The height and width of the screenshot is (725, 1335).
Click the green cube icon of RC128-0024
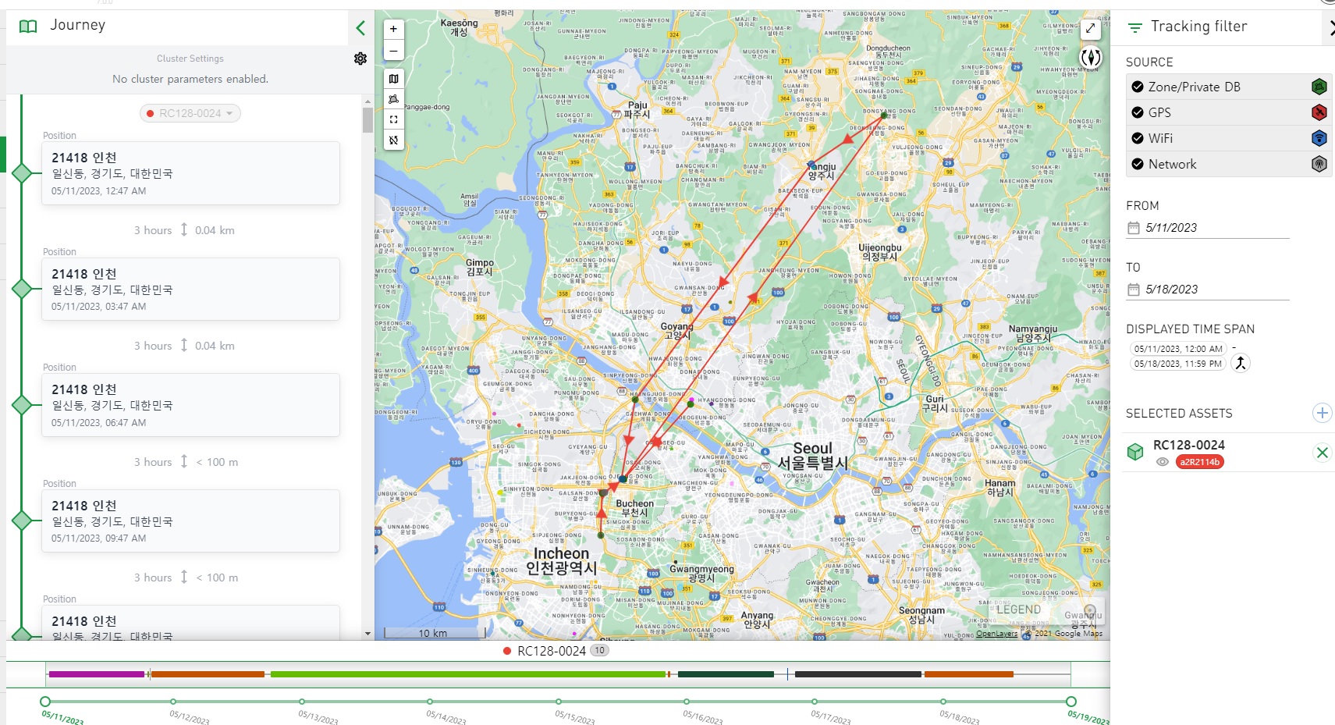pos(1135,451)
